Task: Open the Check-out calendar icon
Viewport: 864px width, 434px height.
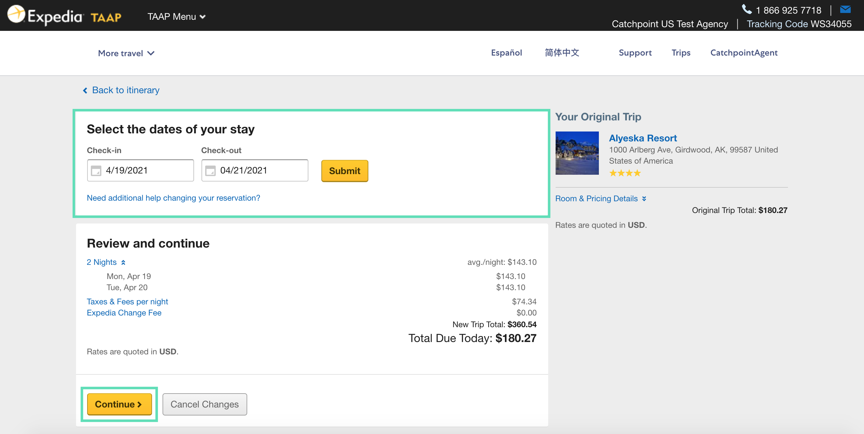Action: pyautogui.click(x=210, y=171)
